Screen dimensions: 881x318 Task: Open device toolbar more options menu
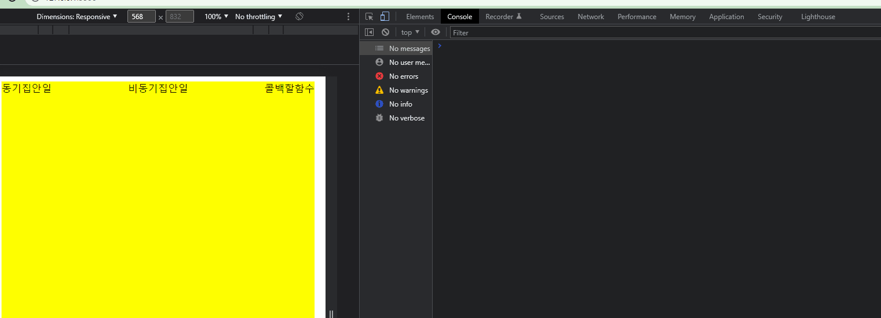pyautogui.click(x=348, y=17)
